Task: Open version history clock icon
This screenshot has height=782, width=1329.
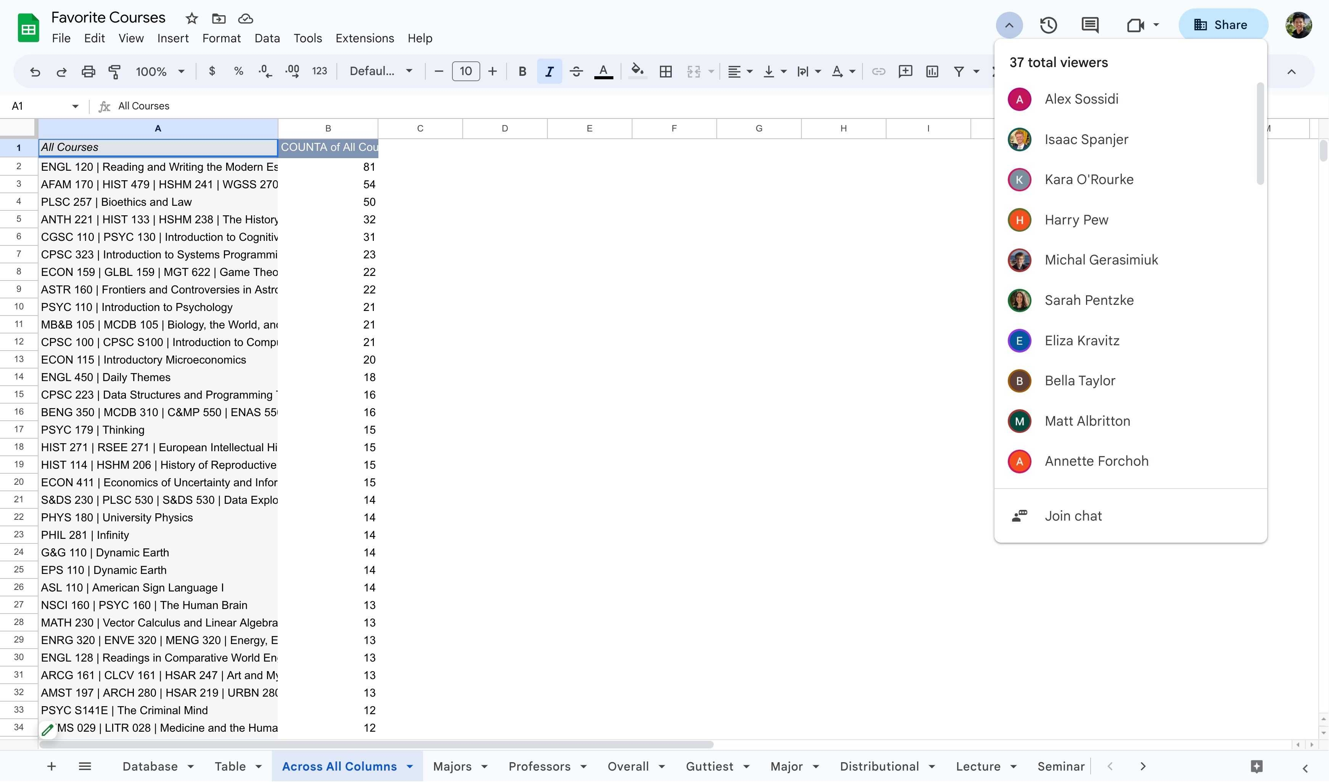Action: [x=1048, y=25]
